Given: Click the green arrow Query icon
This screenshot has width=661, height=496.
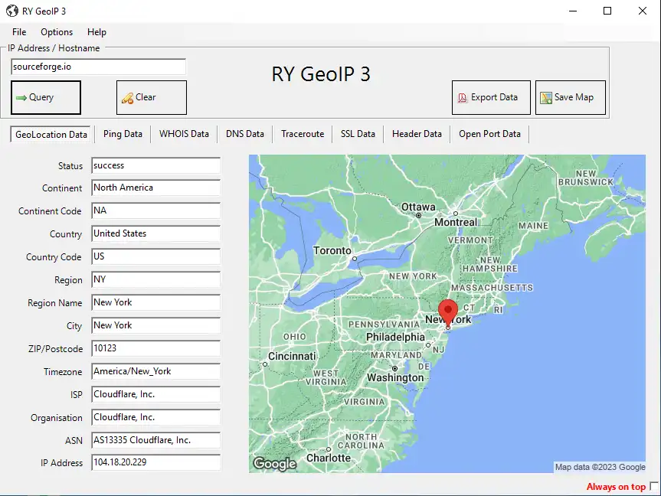Looking at the screenshot, I should [x=21, y=98].
